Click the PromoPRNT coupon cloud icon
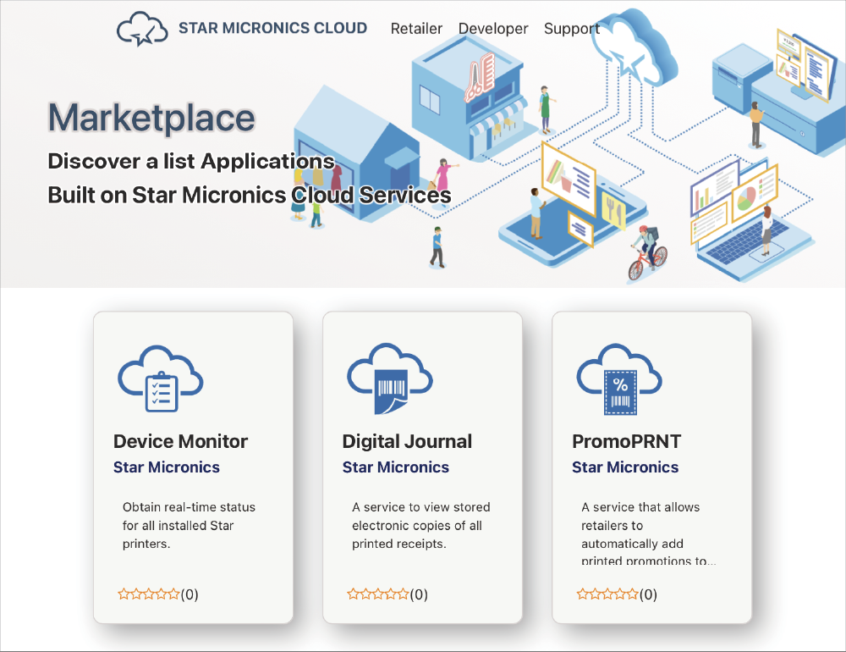This screenshot has height=652, width=846. (x=618, y=378)
